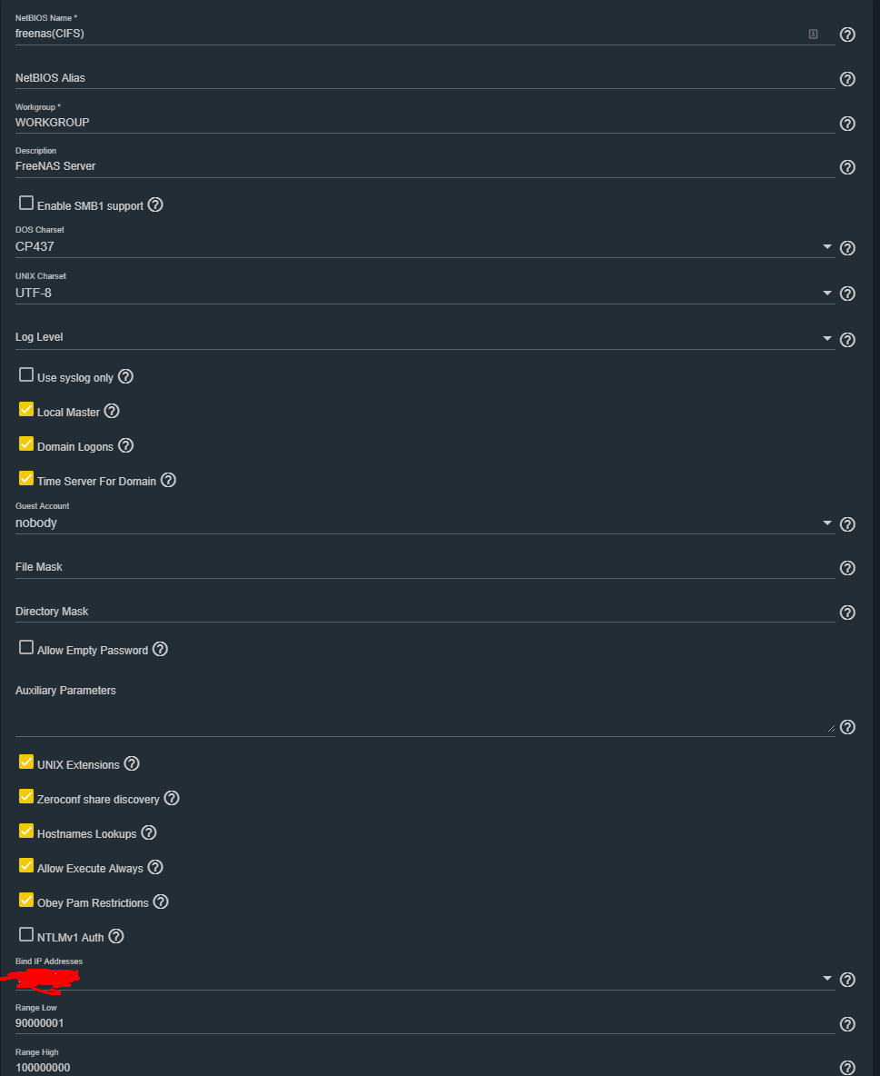Disable UNIX Extensions checkbox
Image resolution: width=880 pixels, height=1076 pixels.
click(26, 762)
